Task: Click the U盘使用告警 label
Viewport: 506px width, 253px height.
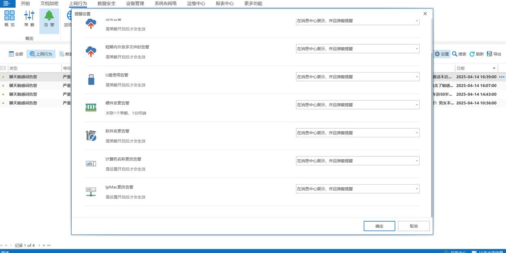Action: (117, 75)
